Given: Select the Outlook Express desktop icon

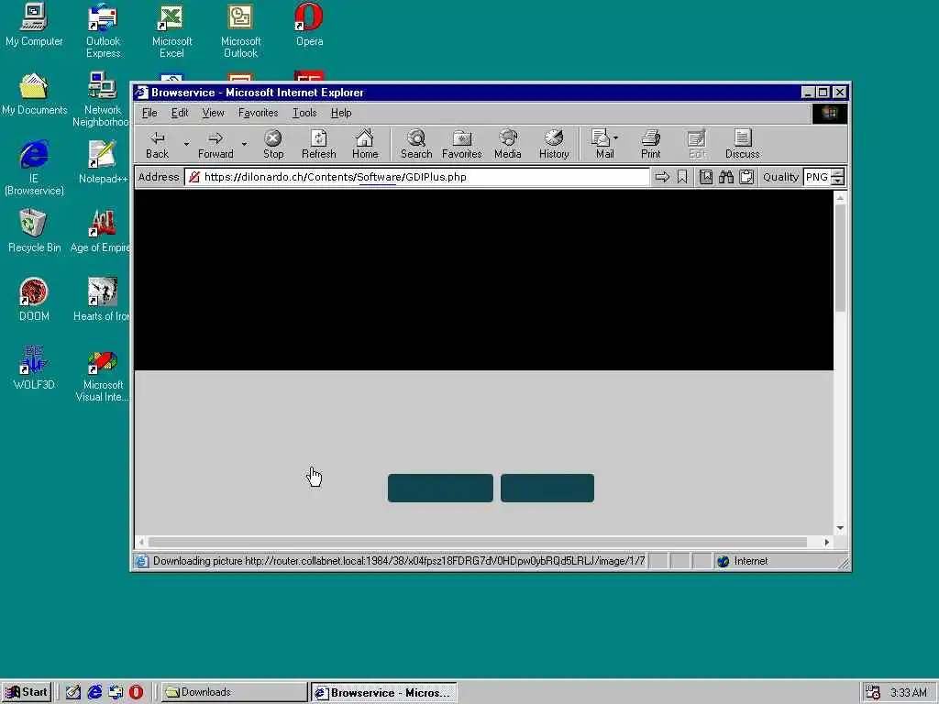Looking at the screenshot, I should click(x=103, y=31).
